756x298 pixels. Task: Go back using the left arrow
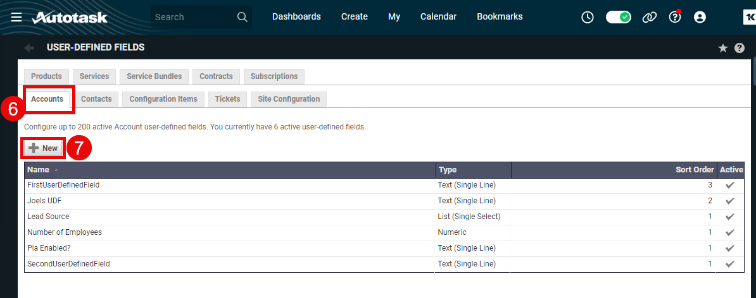pos(29,47)
